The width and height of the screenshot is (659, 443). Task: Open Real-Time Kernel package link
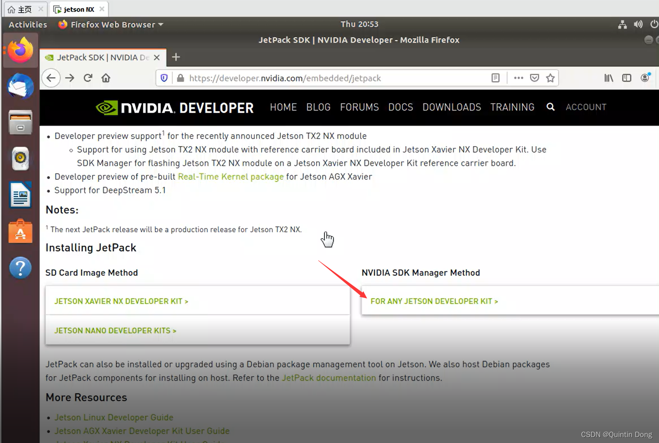231,176
